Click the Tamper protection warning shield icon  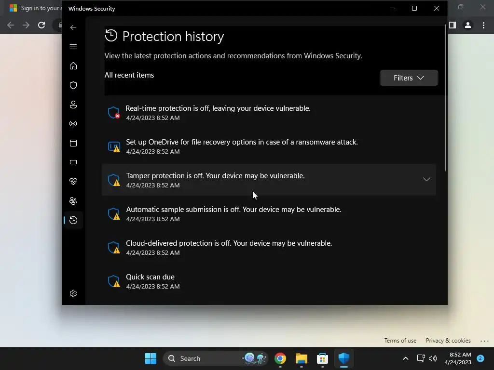point(114,180)
